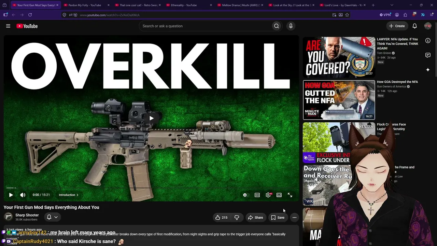Close the Pardon My Folly tab
Viewport: 437px width, 246px height.
click(109, 5)
